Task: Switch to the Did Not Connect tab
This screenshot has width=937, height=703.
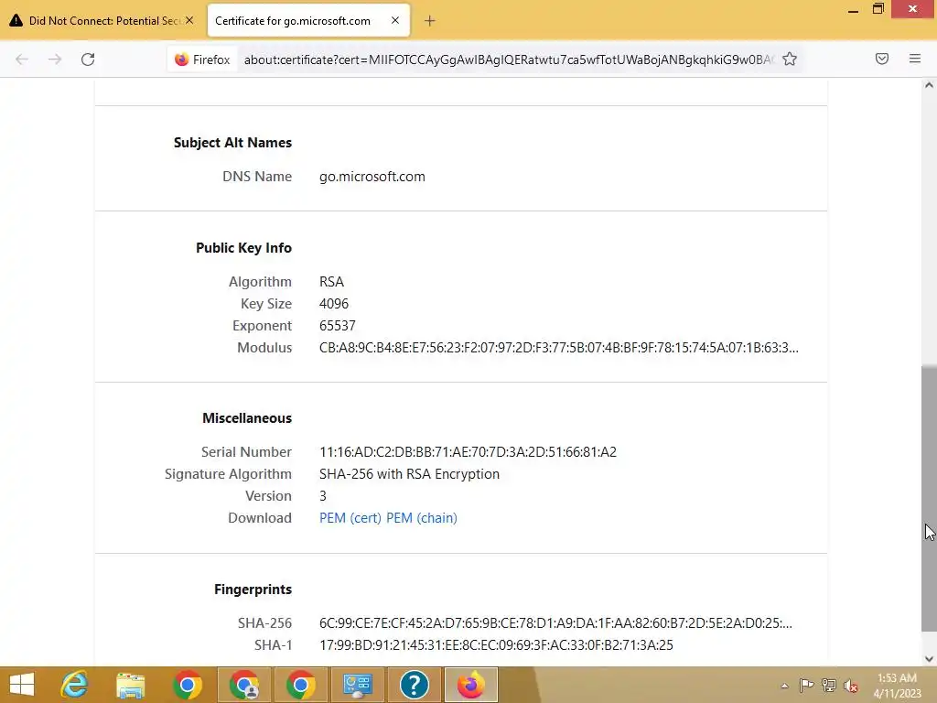Action: (x=102, y=20)
